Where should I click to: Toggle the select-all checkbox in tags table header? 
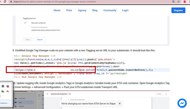[39, 95]
